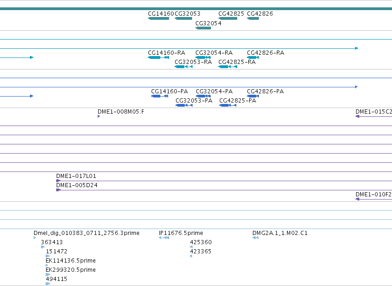The width and height of the screenshot is (392, 286).
Task: Select transcript CG14160-RA glyph
Action: (158, 57)
